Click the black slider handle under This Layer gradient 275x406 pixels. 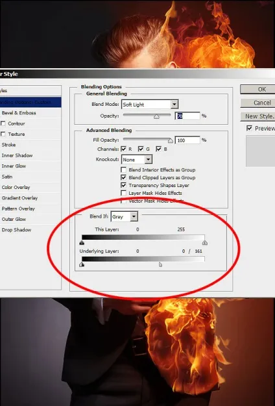82,242
